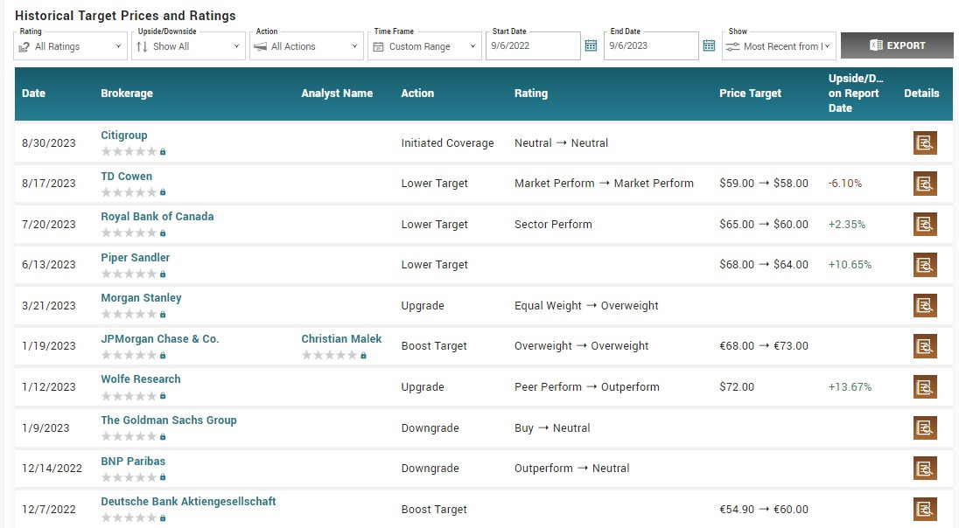Open Piper Sandler details report icon

click(925, 265)
